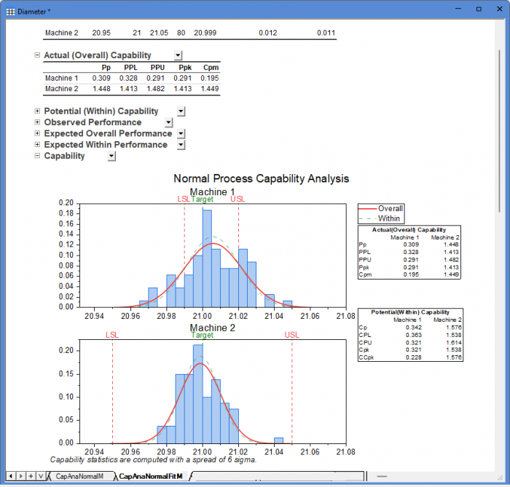
Task: Open dropdown arrow beside Actual (Overall) Capability
Action: click(x=178, y=55)
